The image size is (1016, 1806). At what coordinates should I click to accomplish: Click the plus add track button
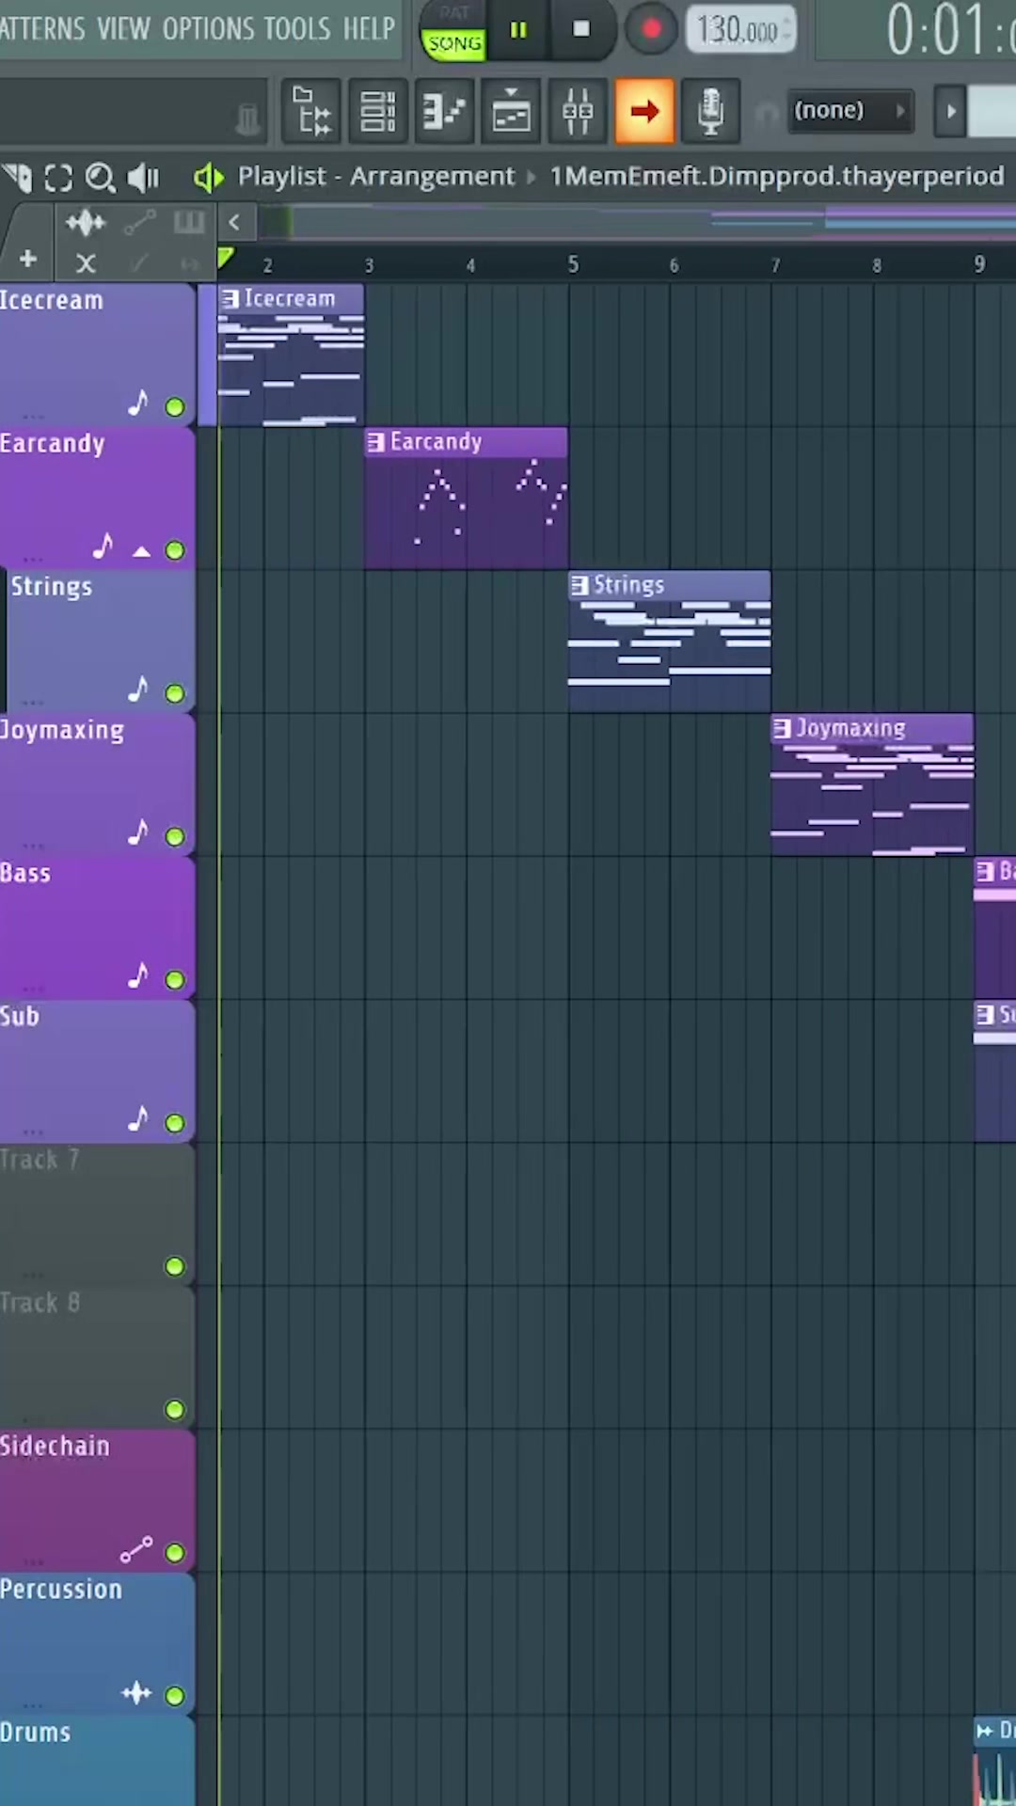27,259
